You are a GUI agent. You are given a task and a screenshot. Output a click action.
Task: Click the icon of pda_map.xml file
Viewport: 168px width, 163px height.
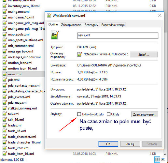click(x=5, y=102)
